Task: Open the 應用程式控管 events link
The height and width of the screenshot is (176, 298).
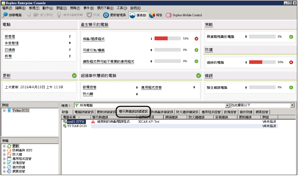Action: coord(151,87)
